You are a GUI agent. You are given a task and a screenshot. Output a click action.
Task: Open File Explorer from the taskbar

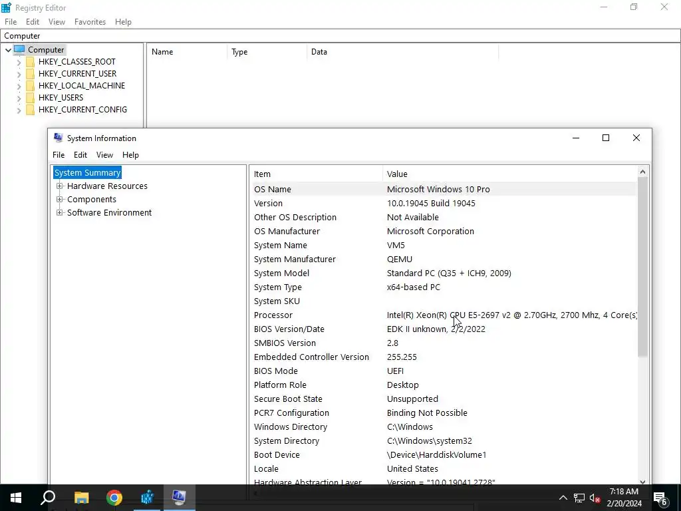click(x=81, y=498)
